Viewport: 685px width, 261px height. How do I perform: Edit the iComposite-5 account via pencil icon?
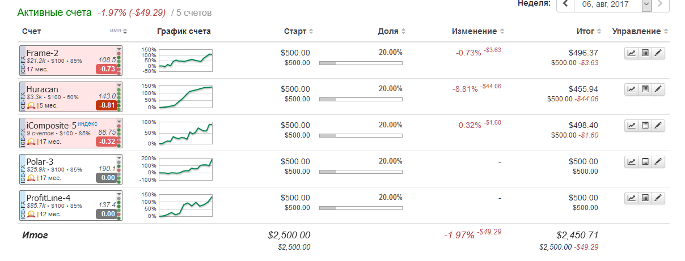[658, 126]
